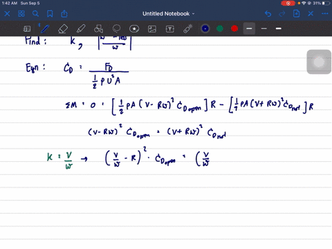Screen dimensions: 332x249
Task: Redo the undone stroke
Action: [282, 14]
